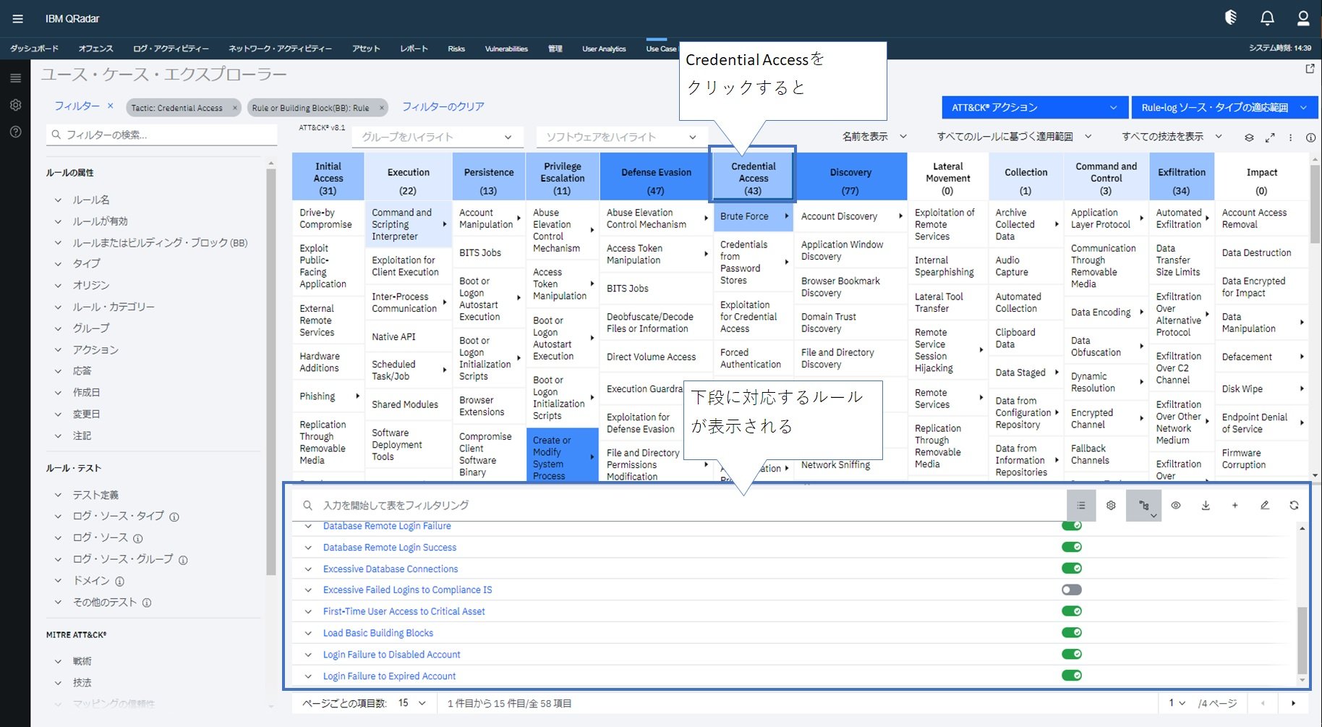This screenshot has height=727, width=1322.
Task: Refresh the rule table
Action: tap(1294, 506)
